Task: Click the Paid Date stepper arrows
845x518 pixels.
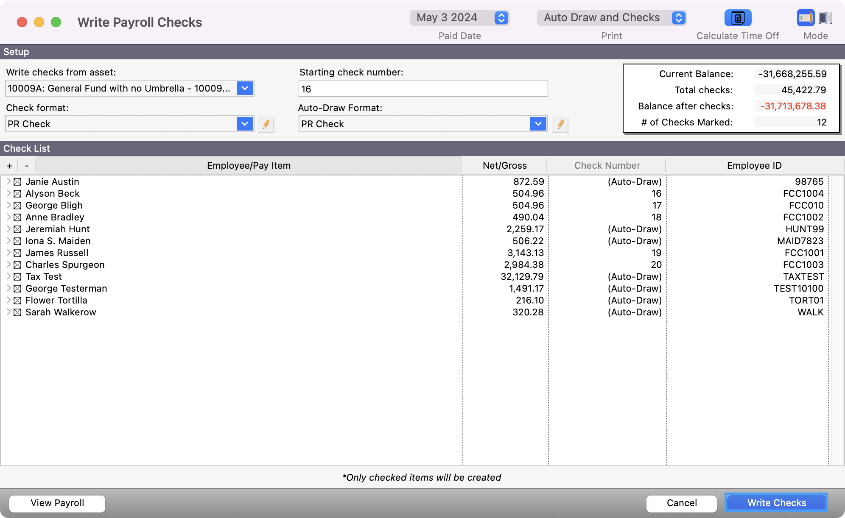Action: pos(501,18)
